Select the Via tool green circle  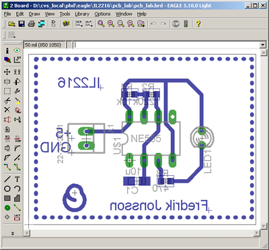coord(7,208)
